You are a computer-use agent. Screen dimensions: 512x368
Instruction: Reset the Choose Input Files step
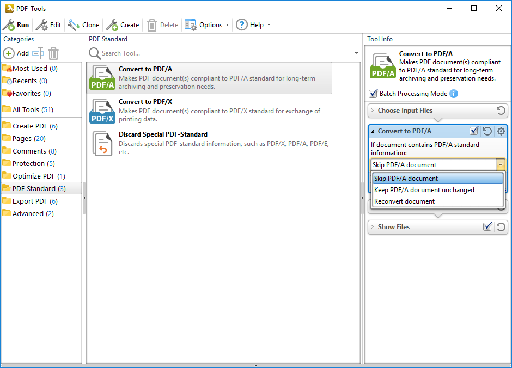click(x=501, y=111)
